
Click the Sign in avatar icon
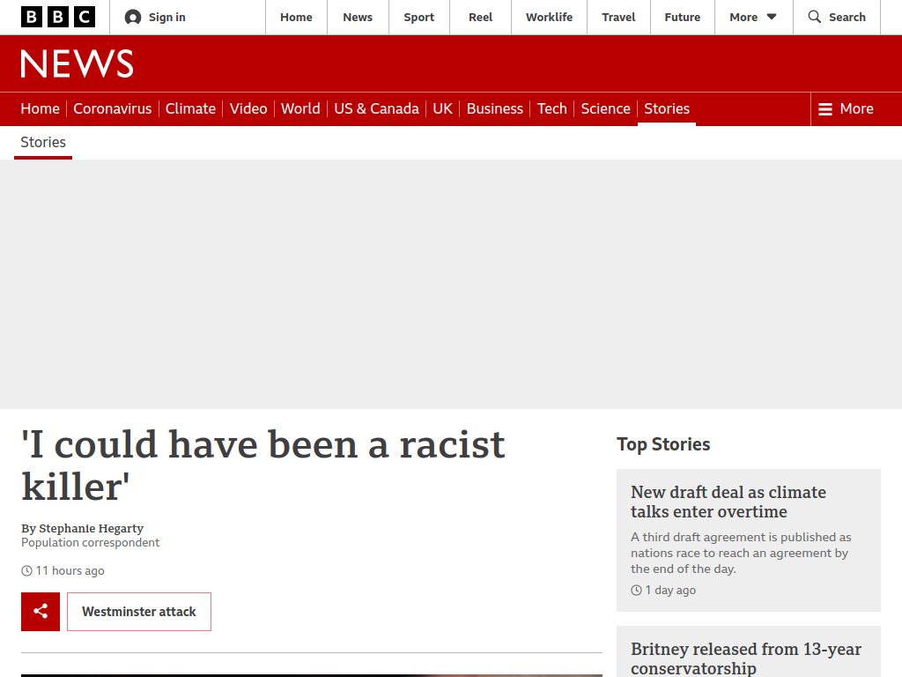coord(133,18)
